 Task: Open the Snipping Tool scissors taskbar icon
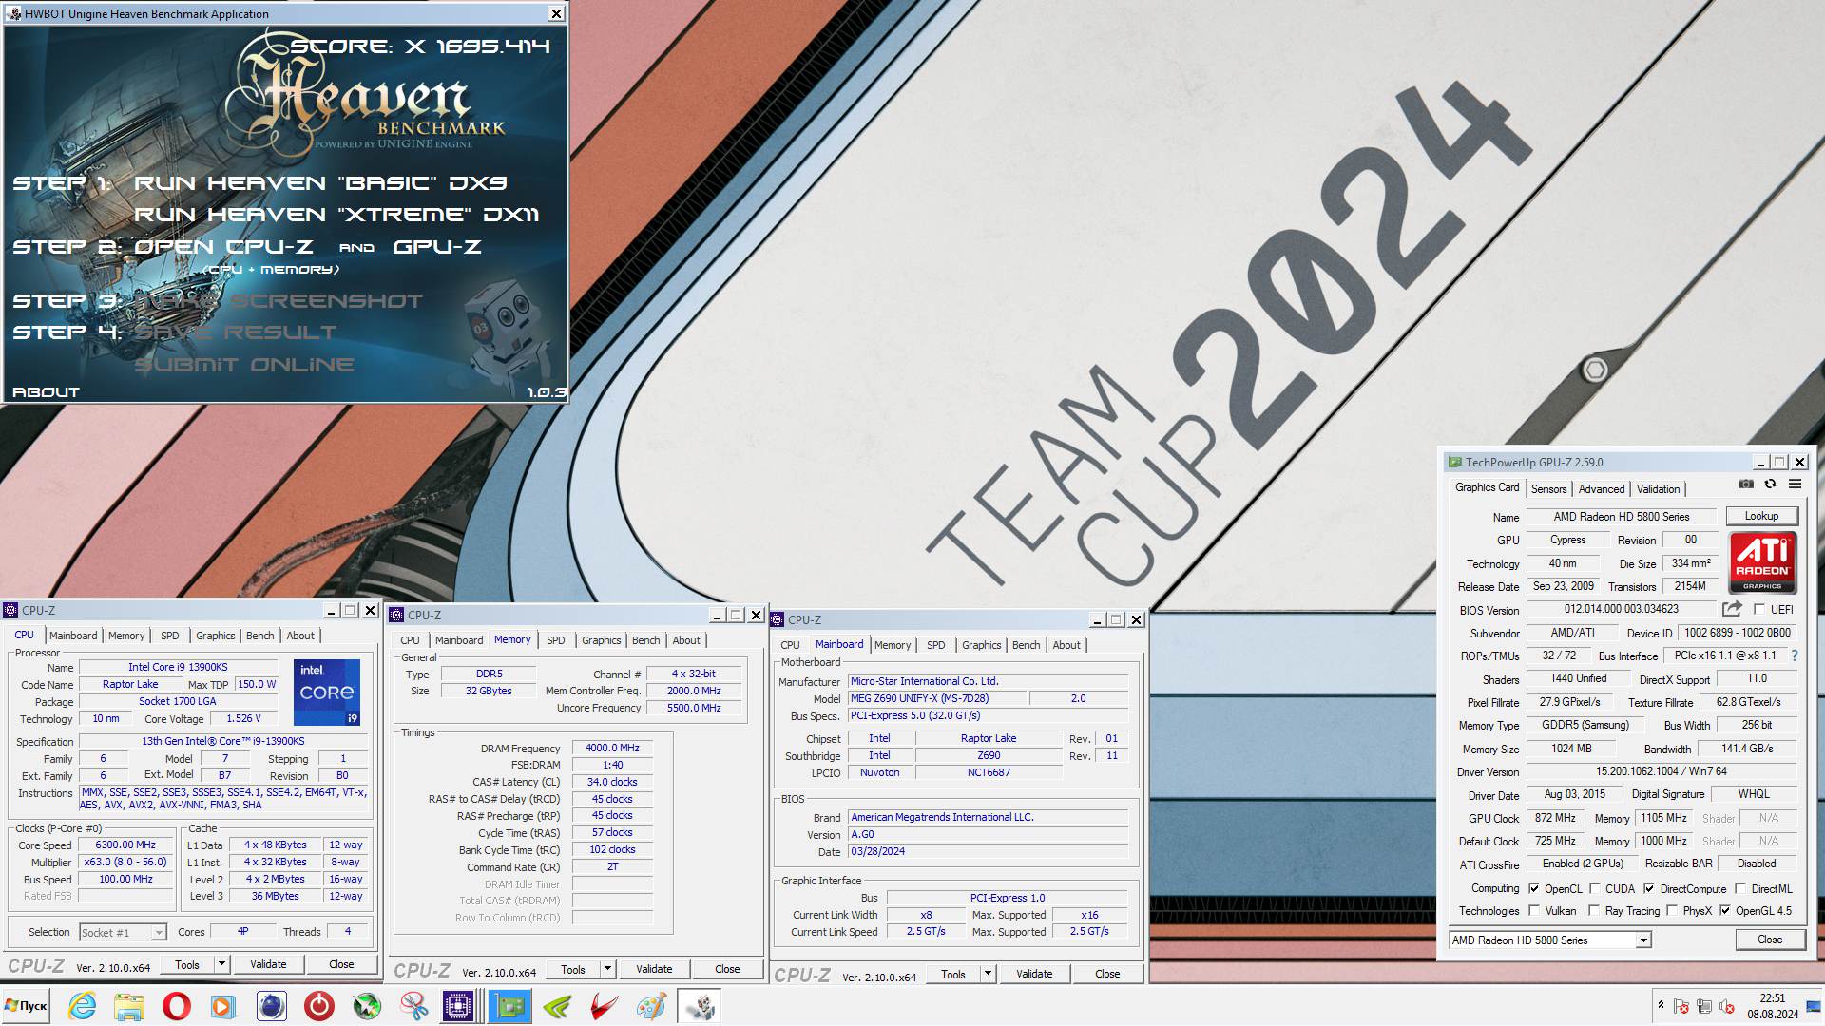(x=413, y=1006)
